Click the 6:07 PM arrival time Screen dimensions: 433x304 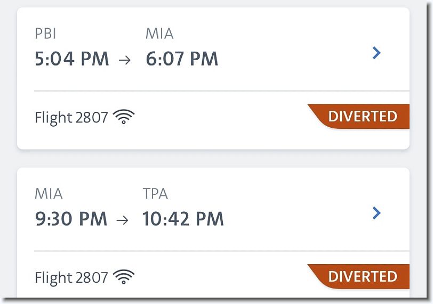point(182,59)
